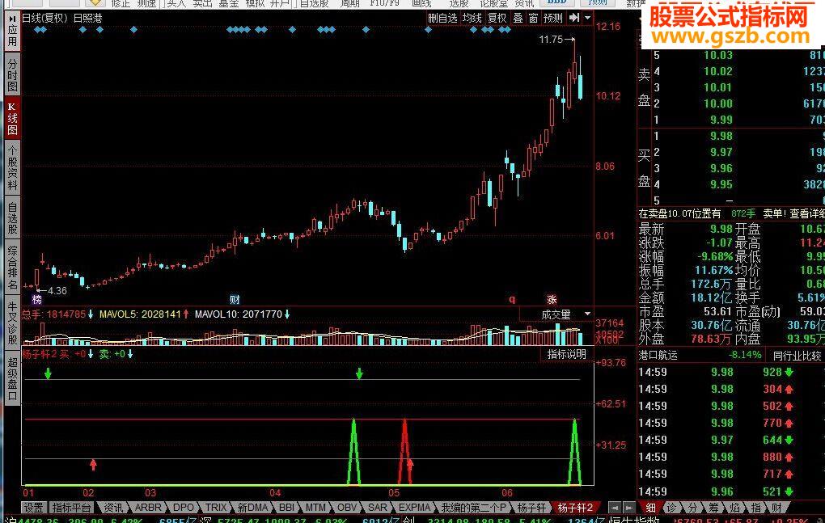Select ARBR indicator tab

click(x=148, y=508)
